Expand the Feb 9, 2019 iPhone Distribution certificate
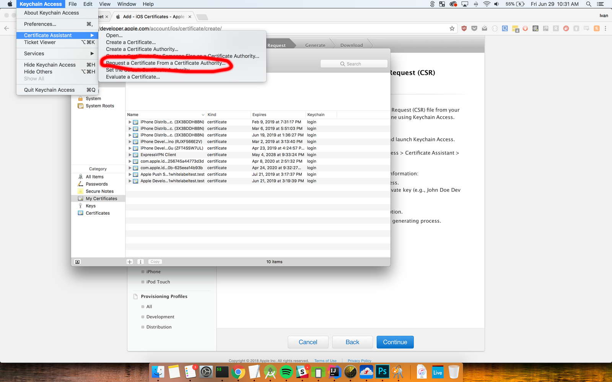Viewport: 612px width, 382px height. tap(130, 122)
